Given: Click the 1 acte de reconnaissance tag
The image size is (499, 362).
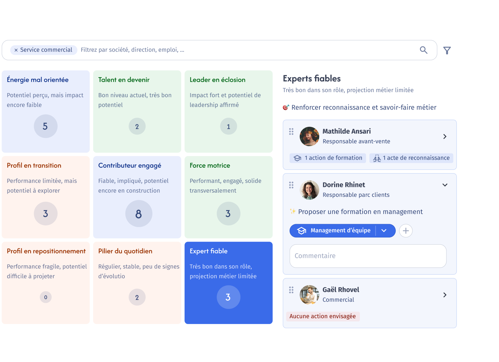Looking at the screenshot, I should 411,158.
